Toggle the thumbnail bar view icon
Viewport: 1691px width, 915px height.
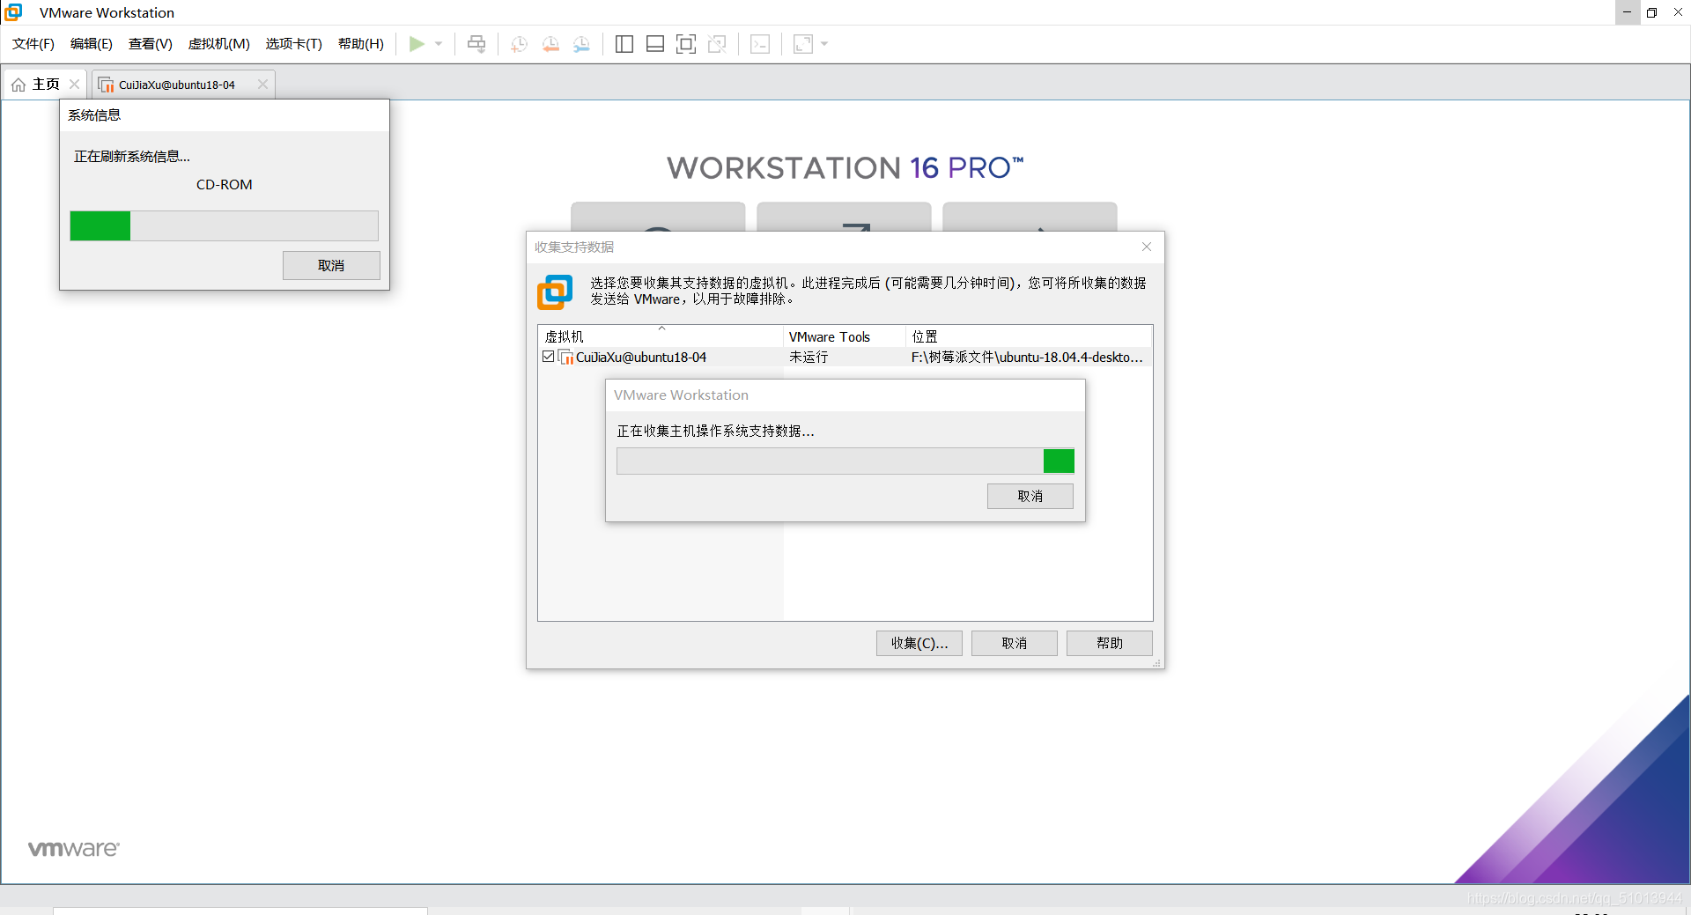(655, 44)
